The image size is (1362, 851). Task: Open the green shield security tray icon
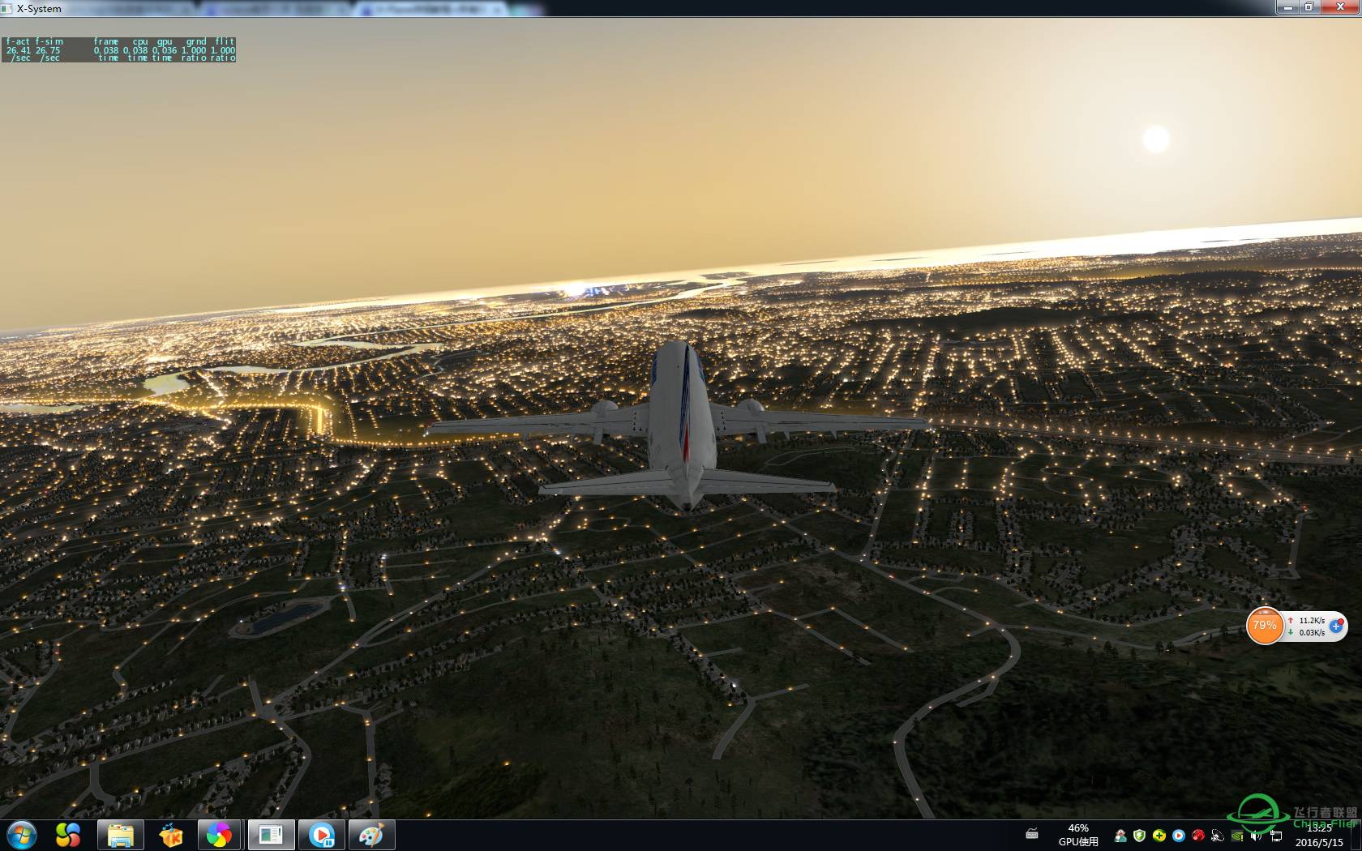coord(1139,836)
